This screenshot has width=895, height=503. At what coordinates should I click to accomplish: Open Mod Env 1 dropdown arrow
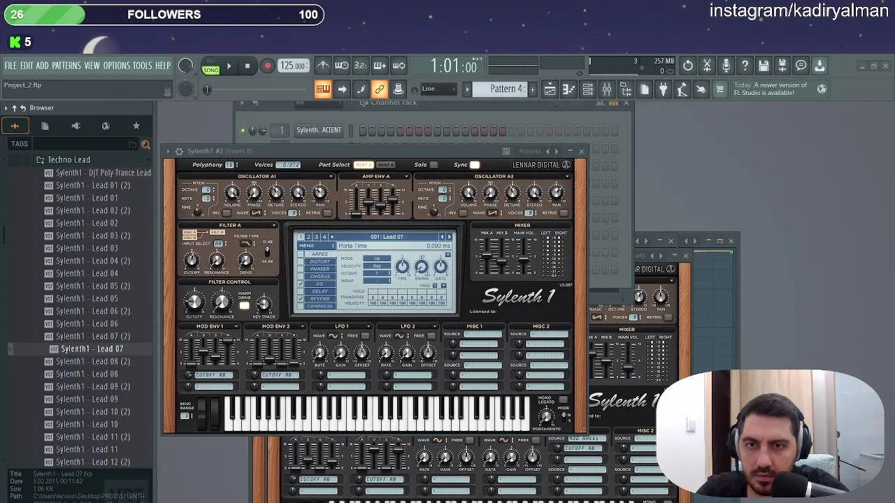(236, 326)
